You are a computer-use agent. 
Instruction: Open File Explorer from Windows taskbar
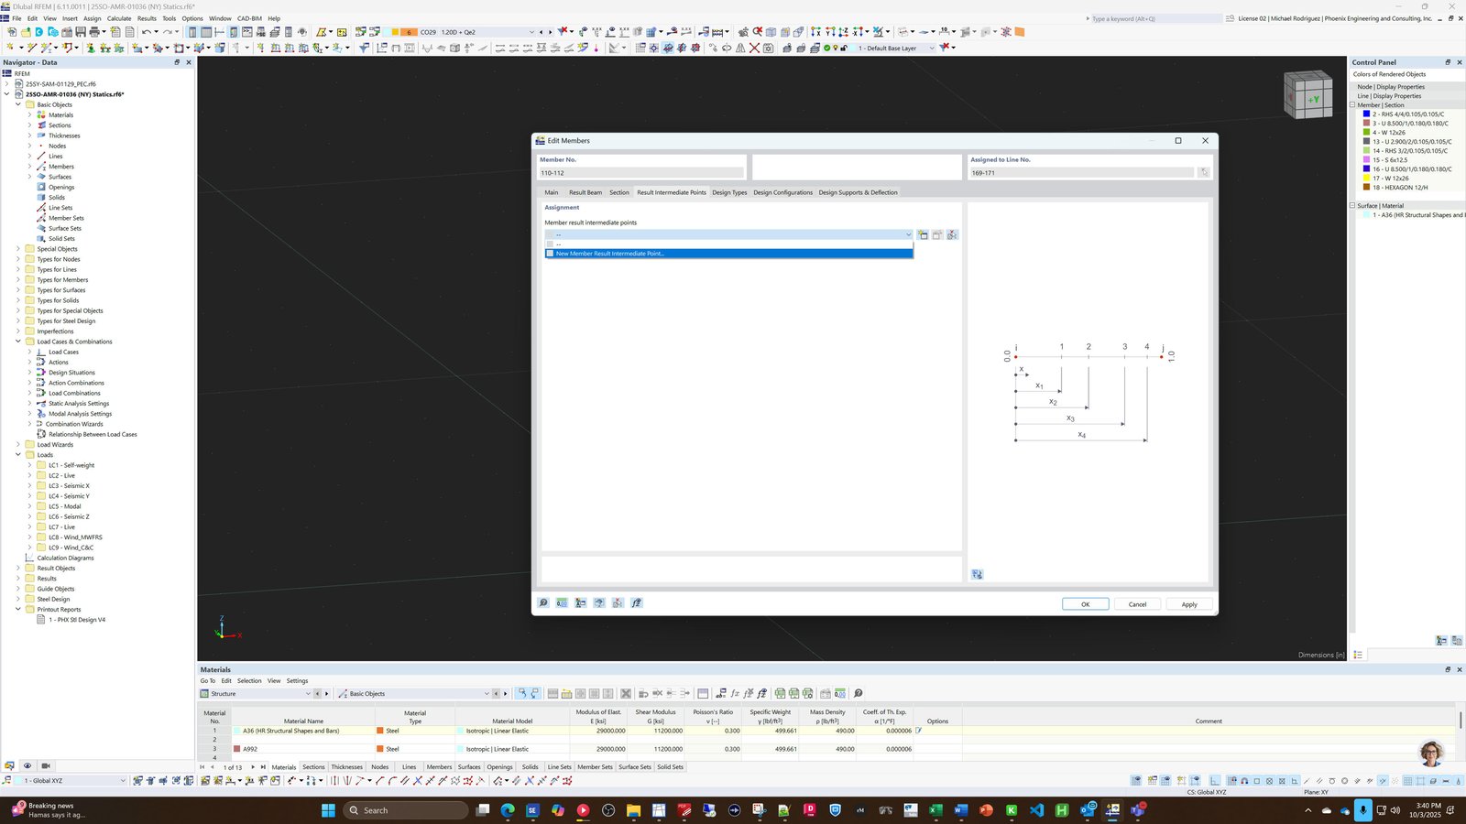point(633,810)
